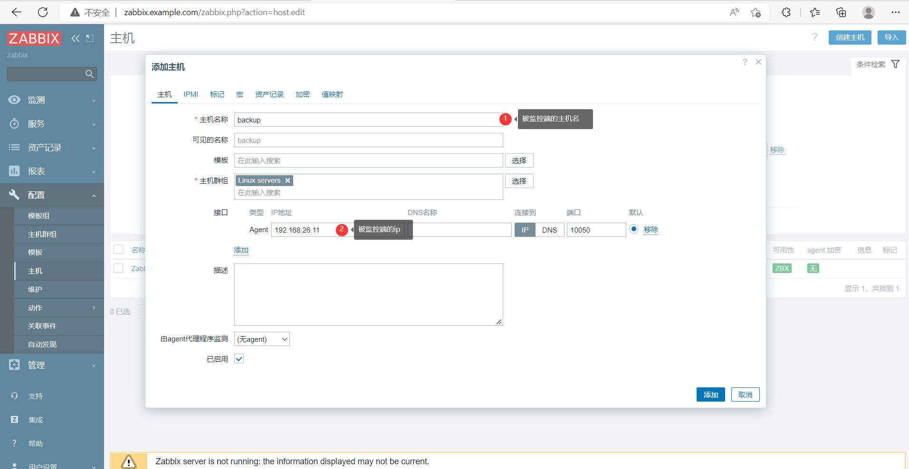Toggle sidebar kiosk mode icon
This screenshot has height=469, width=909.
[90, 38]
